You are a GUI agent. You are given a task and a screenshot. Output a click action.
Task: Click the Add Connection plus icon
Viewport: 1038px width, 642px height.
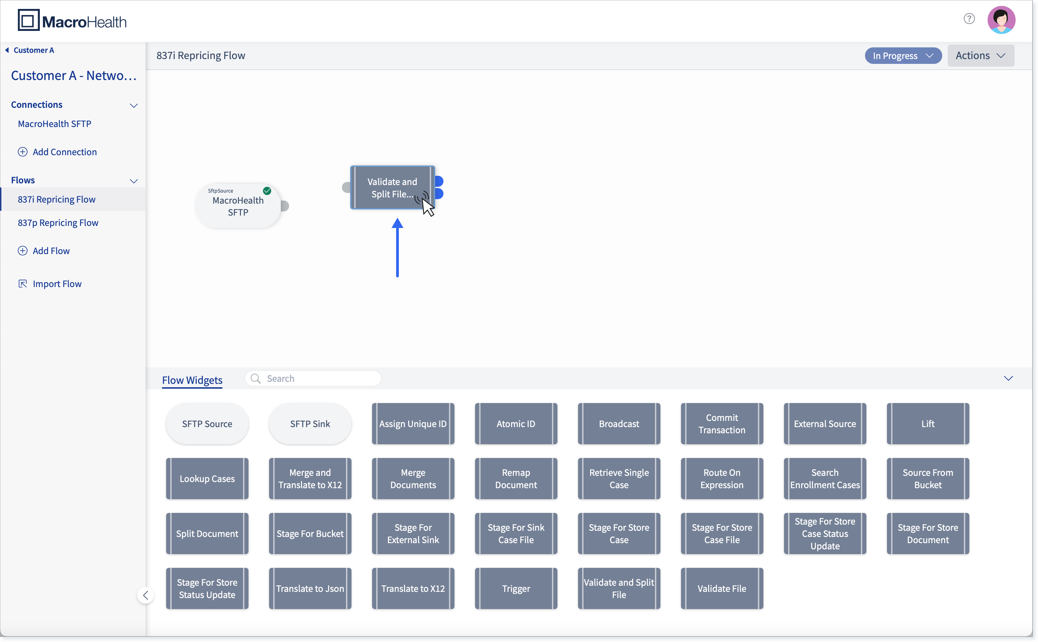tap(23, 152)
